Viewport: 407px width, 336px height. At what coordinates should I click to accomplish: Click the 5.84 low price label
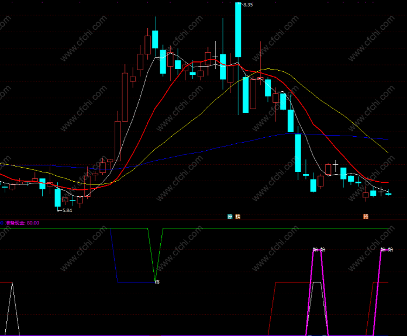(x=67, y=210)
